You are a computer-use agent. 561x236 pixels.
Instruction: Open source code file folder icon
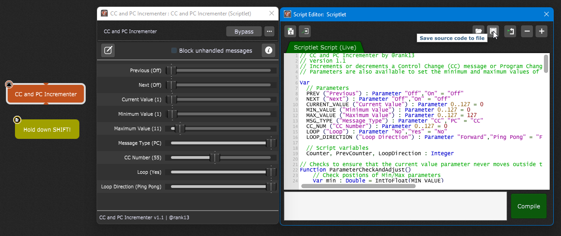pos(478,31)
